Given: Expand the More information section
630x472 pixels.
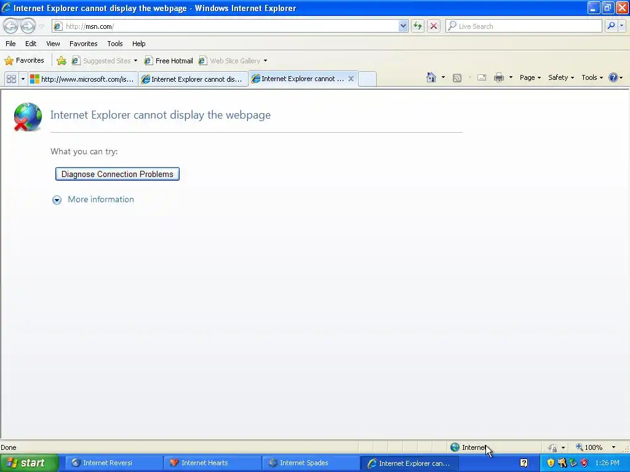Looking at the screenshot, I should tap(94, 200).
